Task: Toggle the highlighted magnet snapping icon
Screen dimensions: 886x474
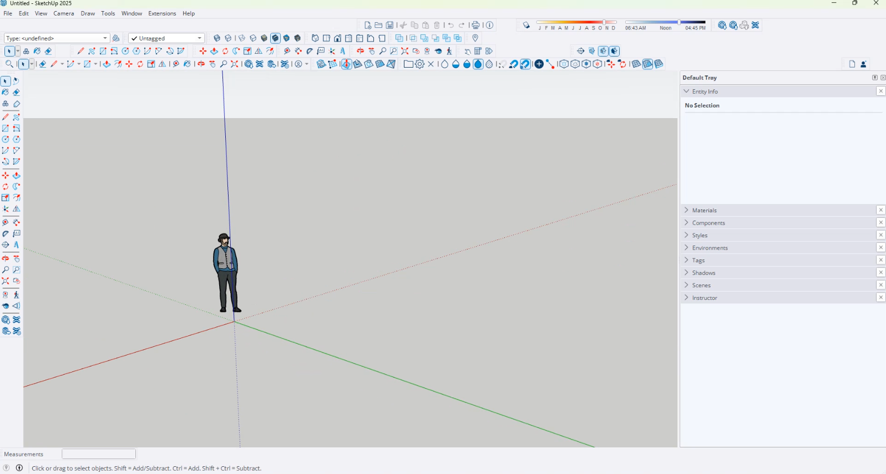Action: click(525, 64)
